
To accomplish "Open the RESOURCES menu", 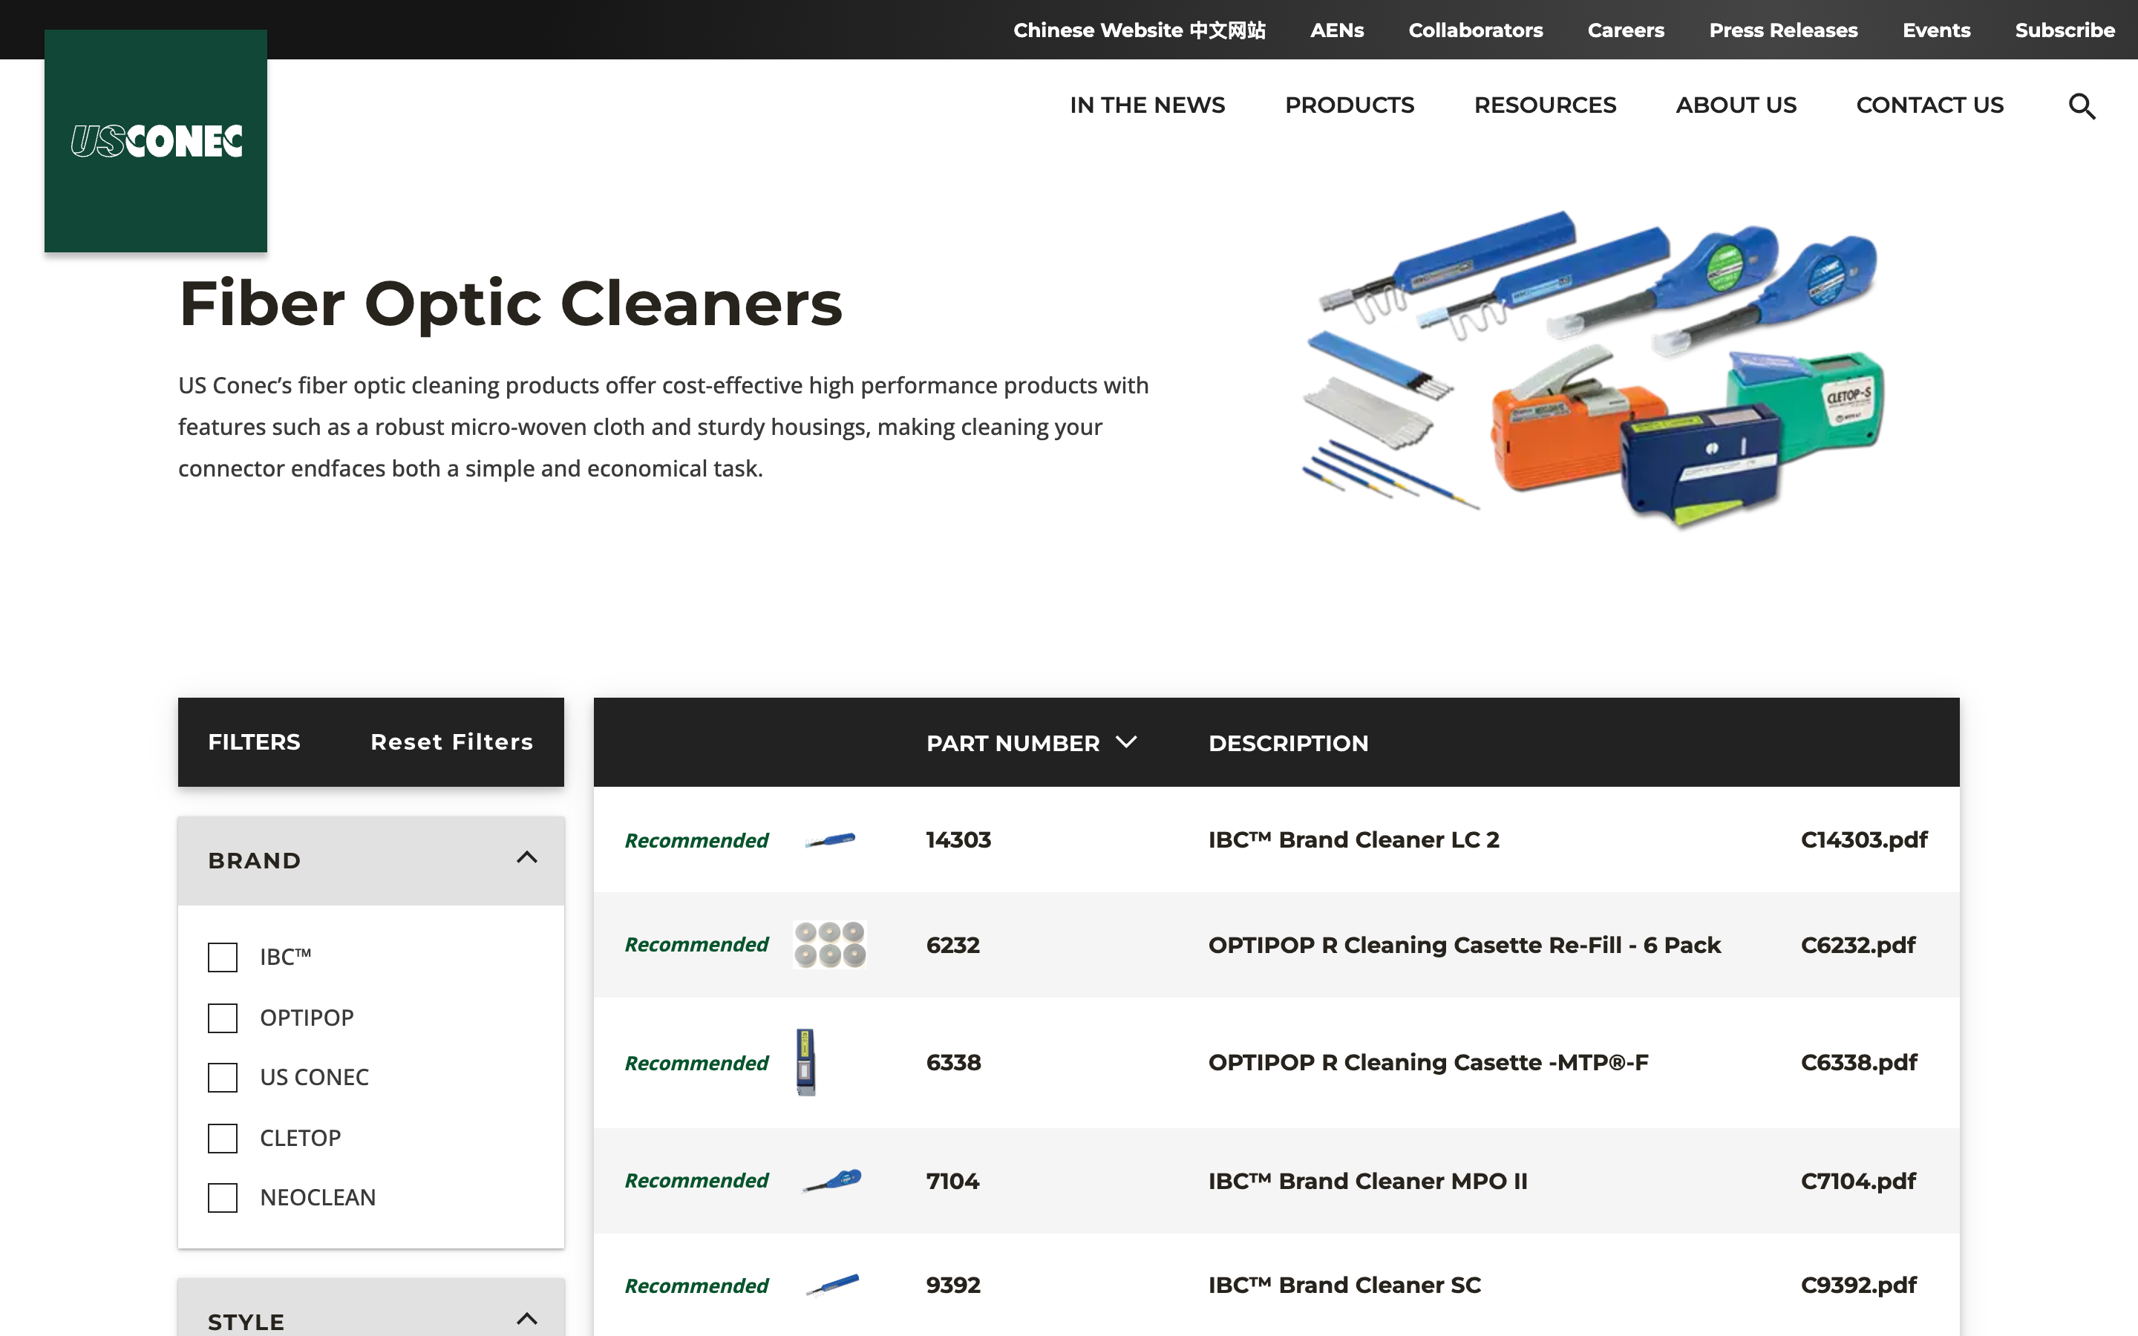I will tap(1544, 105).
